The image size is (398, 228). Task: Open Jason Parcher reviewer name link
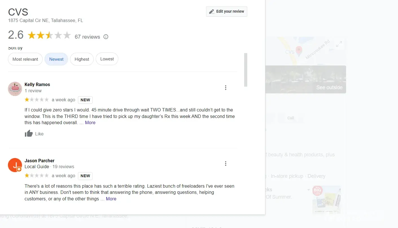(40, 161)
